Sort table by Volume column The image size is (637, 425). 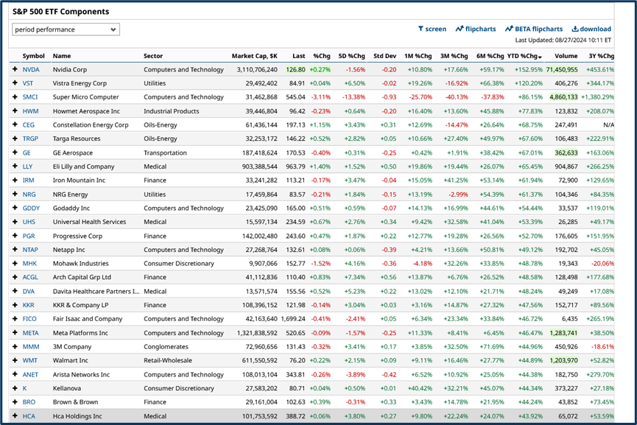[566, 56]
